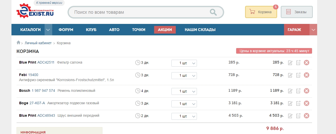Click the cart prices validity timer banner
Viewport: 336px width, 134px height.
(x=274, y=51)
